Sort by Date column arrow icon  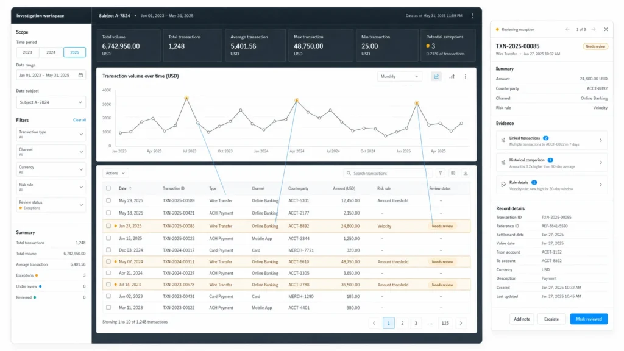point(130,188)
